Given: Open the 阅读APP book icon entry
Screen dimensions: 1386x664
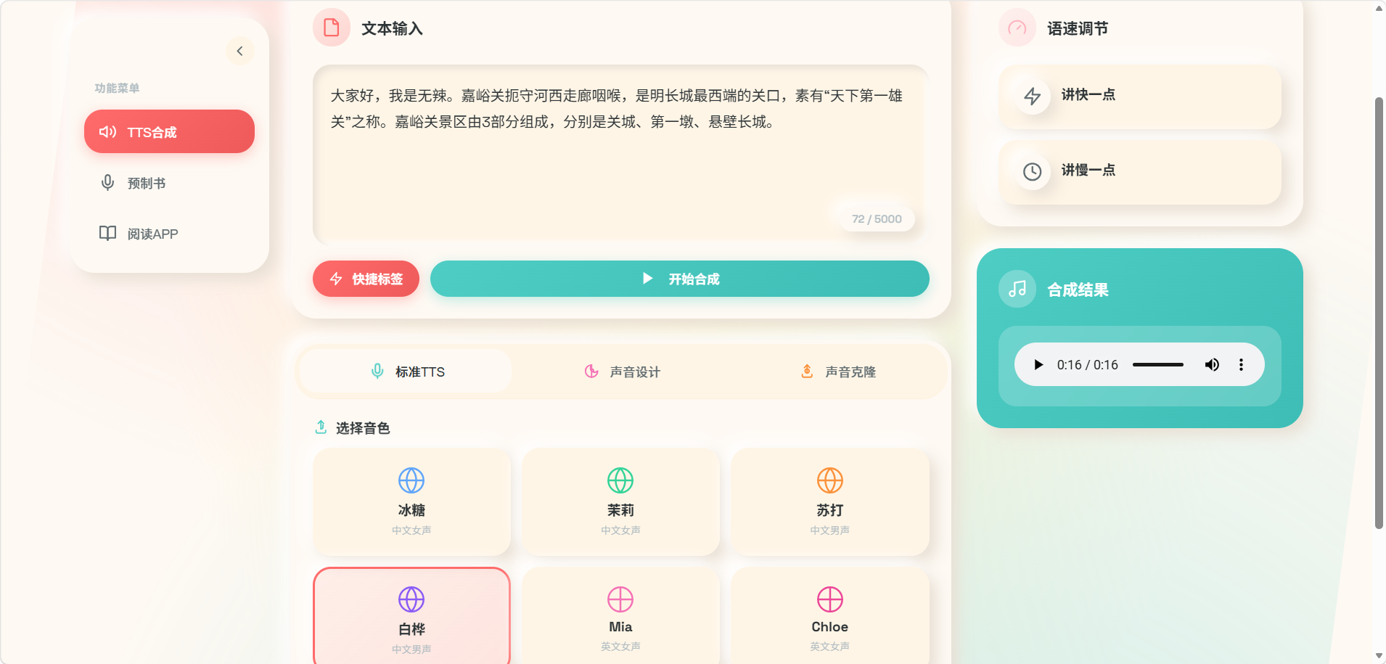Looking at the screenshot, I should [x=107, y=233].
